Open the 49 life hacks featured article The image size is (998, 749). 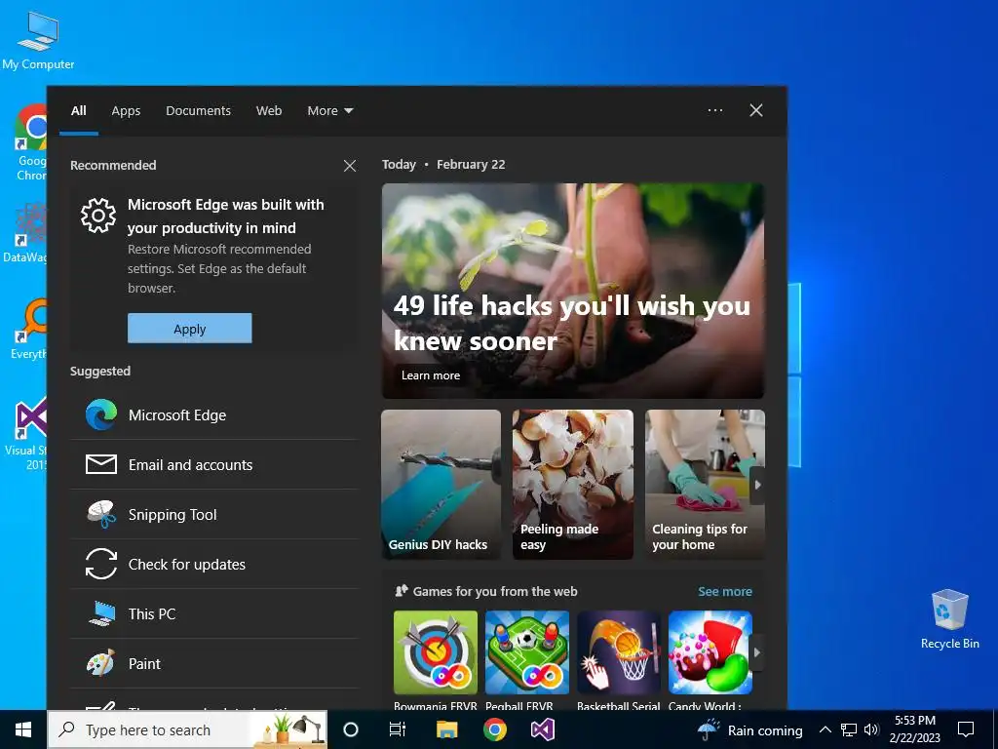click(x=573, y=291)
